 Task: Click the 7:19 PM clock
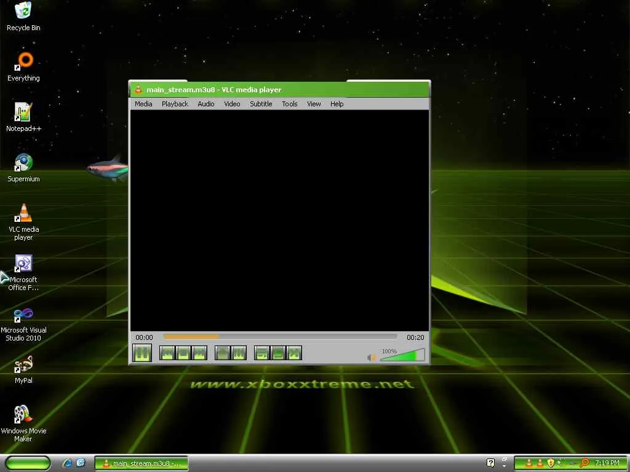click(x=607, y=463)
